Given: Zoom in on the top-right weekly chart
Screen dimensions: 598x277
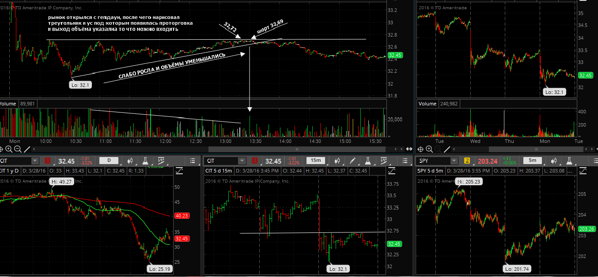Looking at the screenshot, I should (x=429, y=150).
